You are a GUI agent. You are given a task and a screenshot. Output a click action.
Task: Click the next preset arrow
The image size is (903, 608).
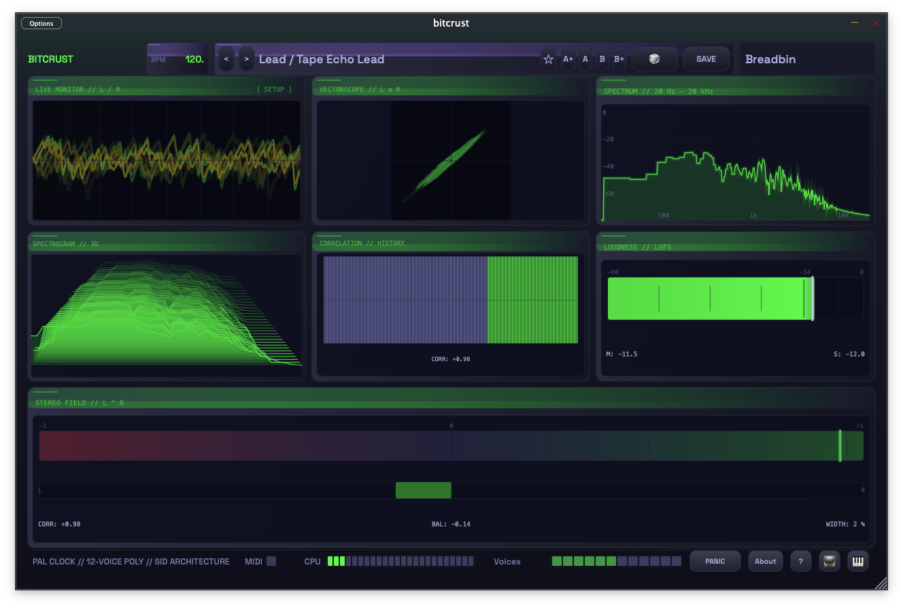pos(246,59)
